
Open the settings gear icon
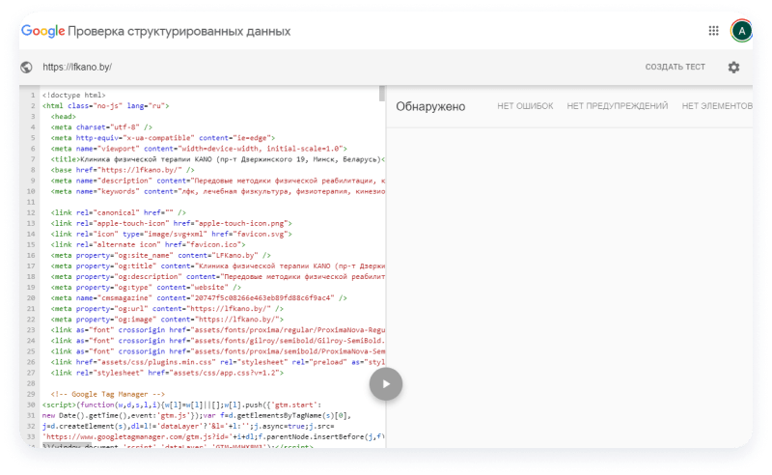pyautogui.click(x=733, y=68)
